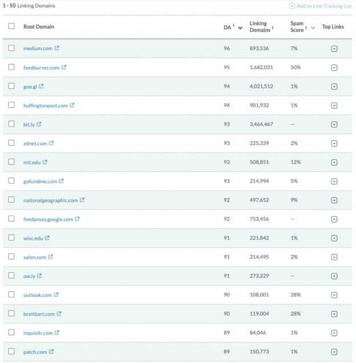The width and height of the screenshot is (356, 363).
Task: Open the inquisitr.com domain link
Action: coord(38,333)
